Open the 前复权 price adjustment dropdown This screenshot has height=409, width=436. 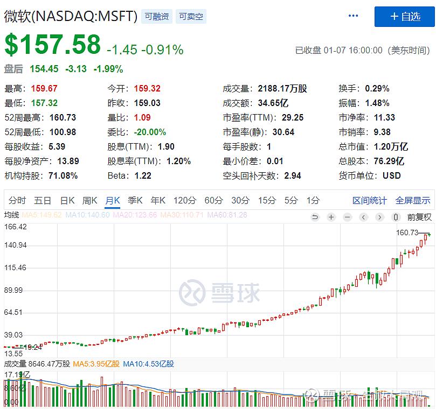(x=419, y=217)
